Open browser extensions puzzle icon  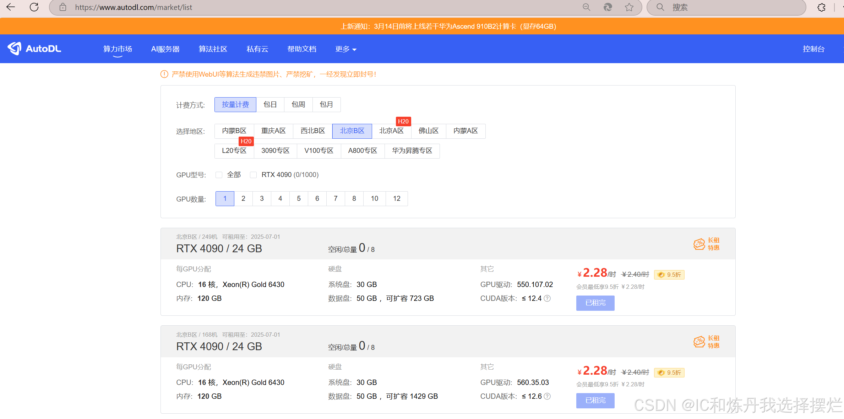coord(821,7)
